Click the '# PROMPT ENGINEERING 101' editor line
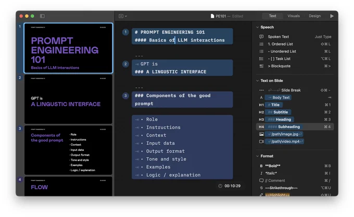Screen dimensions: 354x217 [x=170, y=32]
